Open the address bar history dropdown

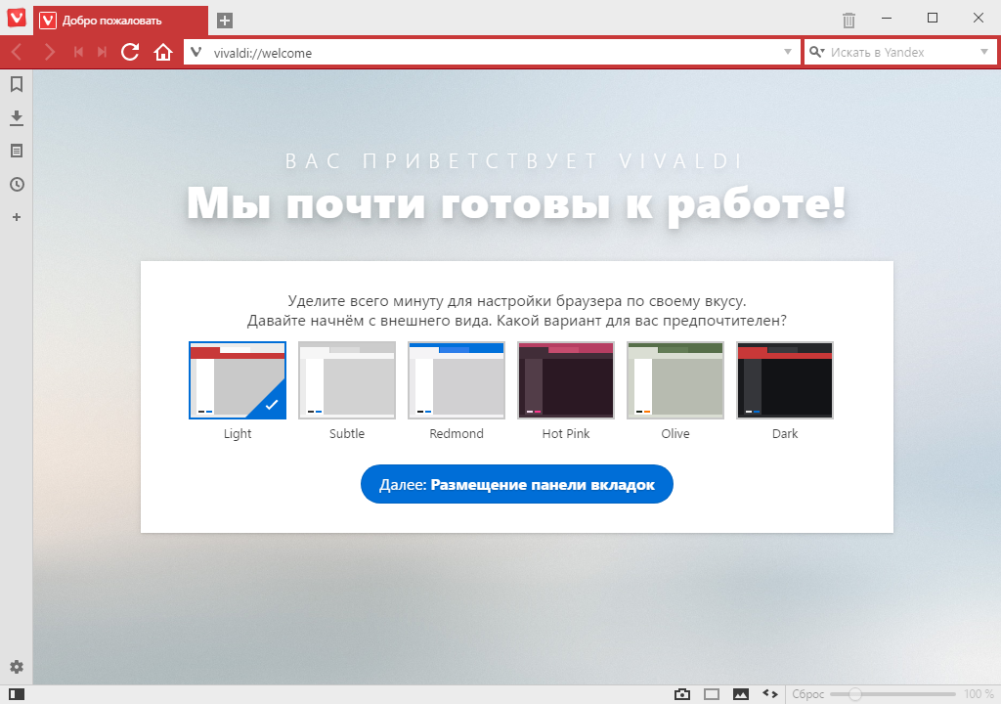[x=788, y=53]
